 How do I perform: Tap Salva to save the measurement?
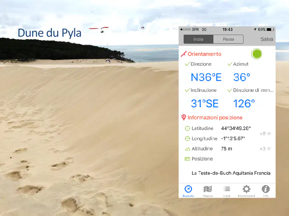(x=267, y=39)
